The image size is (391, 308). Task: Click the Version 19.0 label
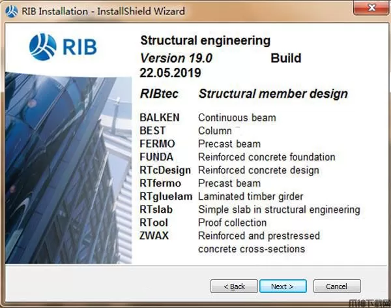pos(176,58)
